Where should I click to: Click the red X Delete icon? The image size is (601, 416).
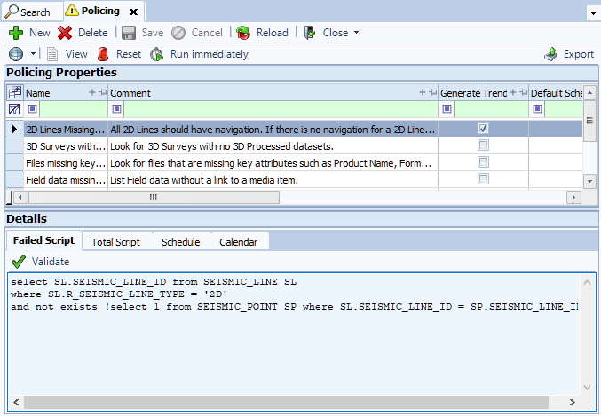(65, 33)
